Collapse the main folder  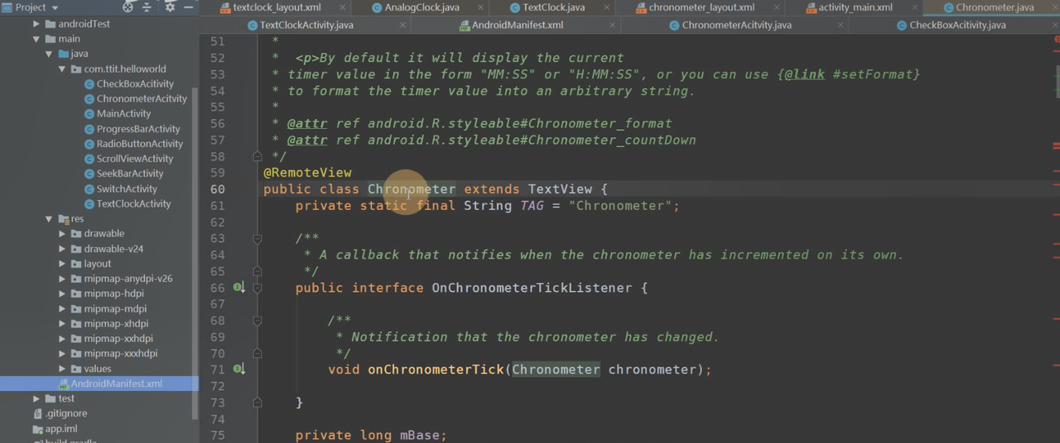[36, 39]
